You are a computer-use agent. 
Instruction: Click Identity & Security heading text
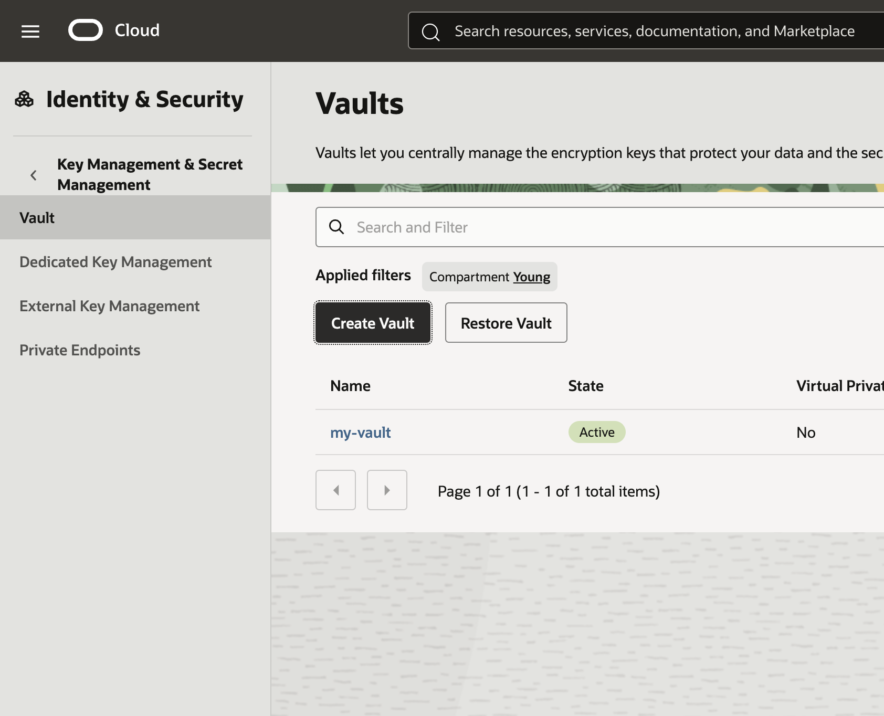click(x=145, y=98)
